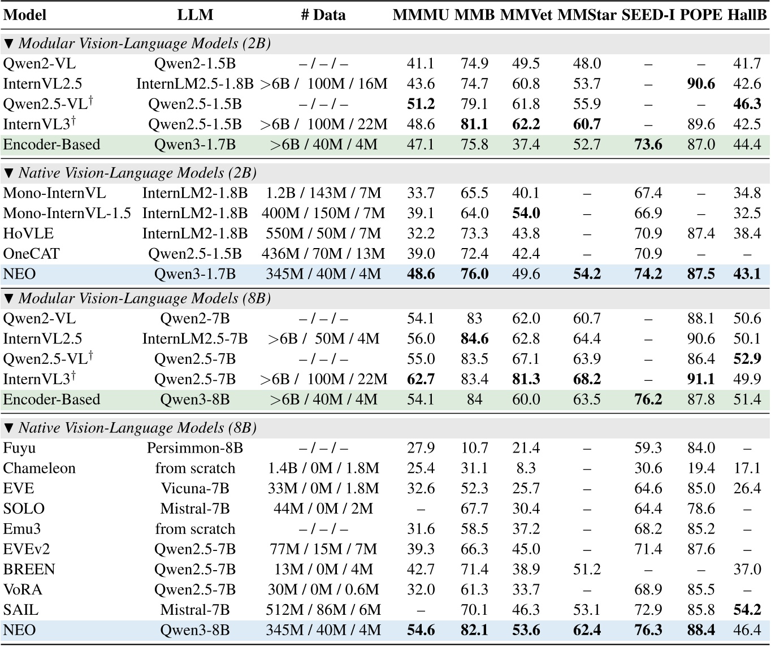Click the MMVet column header
Image resolution: width=771 pixels, height=647 pixels.
click(525, 15)
